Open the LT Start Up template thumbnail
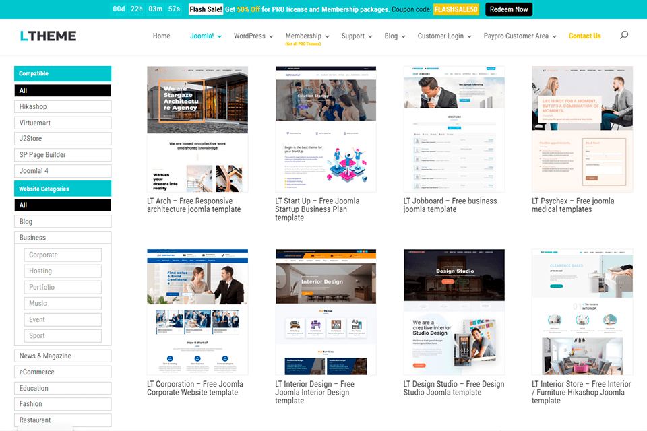Screen dimensions: 647x431 [326, 129]
